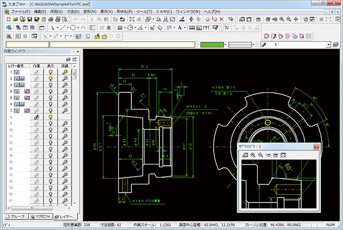
Task: Toggle the display lightbulb for layer 3
Action: tap(51, 85)
